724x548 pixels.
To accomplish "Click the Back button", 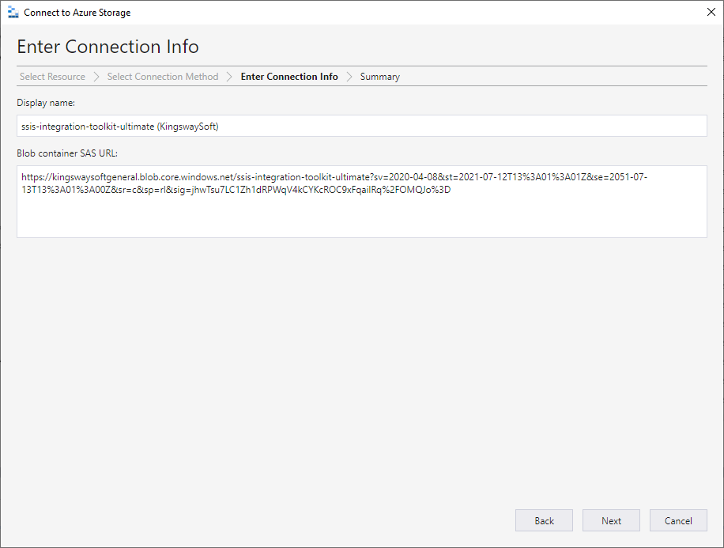I will click(x=544, y=521).
